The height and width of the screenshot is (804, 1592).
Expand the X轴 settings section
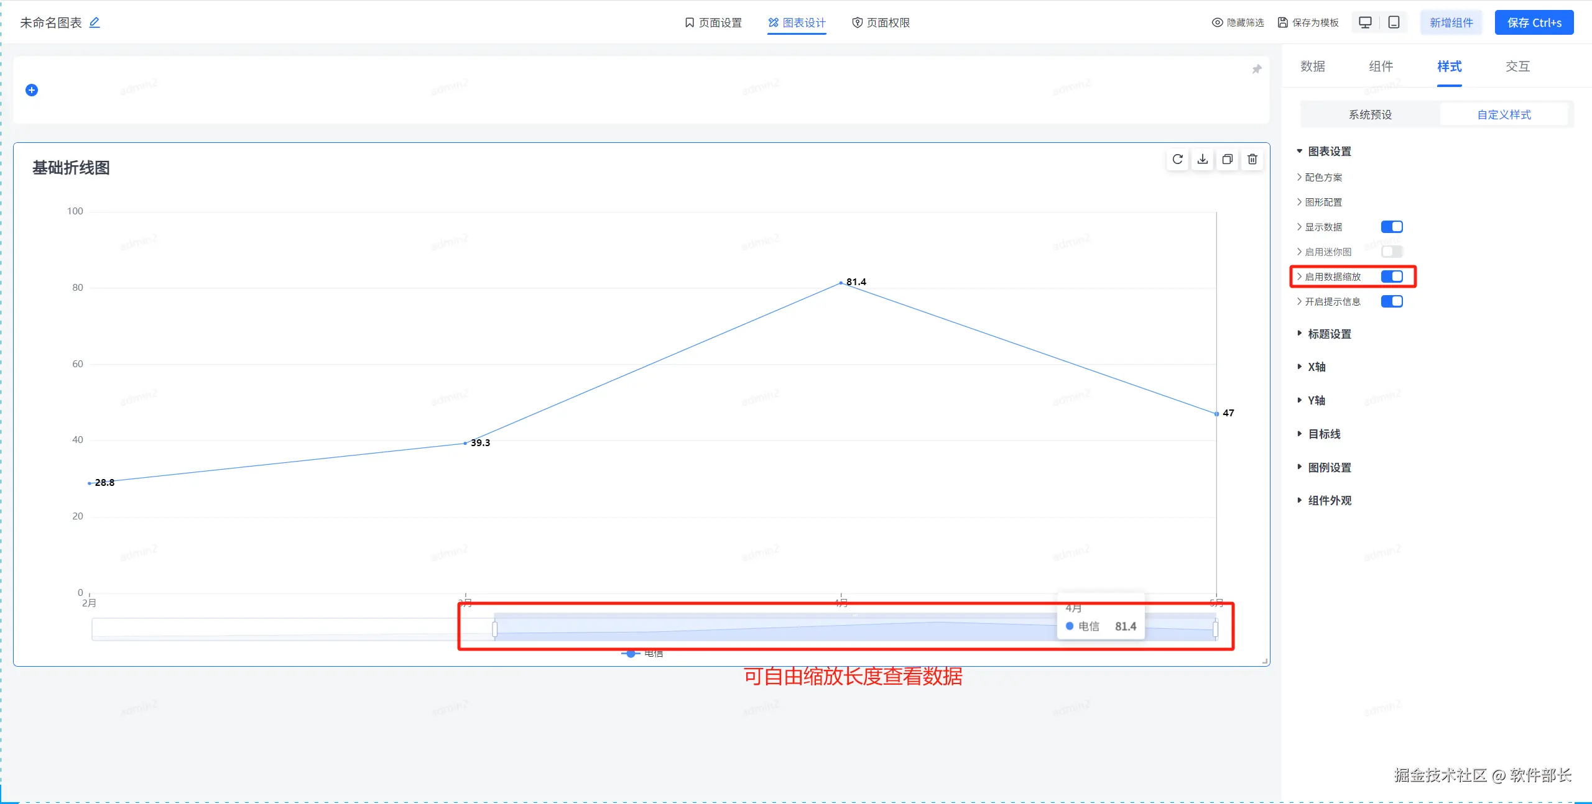coord(1316,367)
